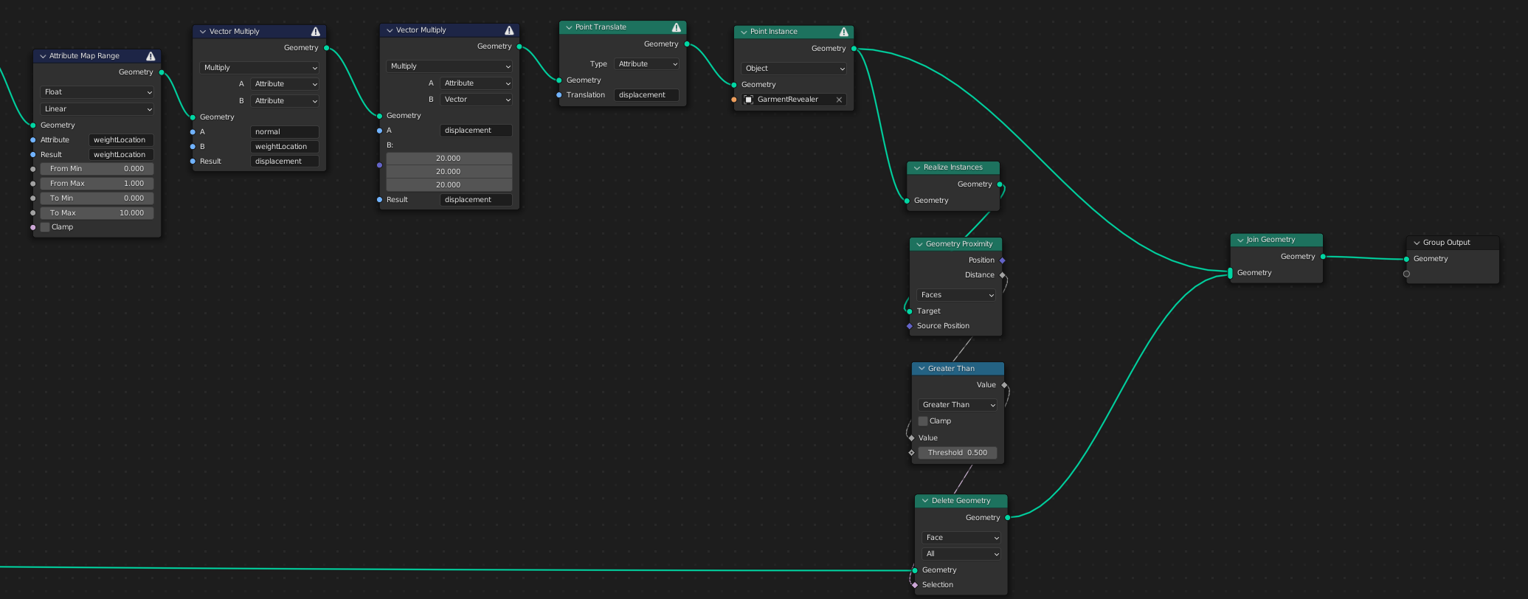Image resolution: width=1528 pixels, height=599 pixels.
Task: Open Face domain dropdown in Delete Geometry
Action: (961, 538)
